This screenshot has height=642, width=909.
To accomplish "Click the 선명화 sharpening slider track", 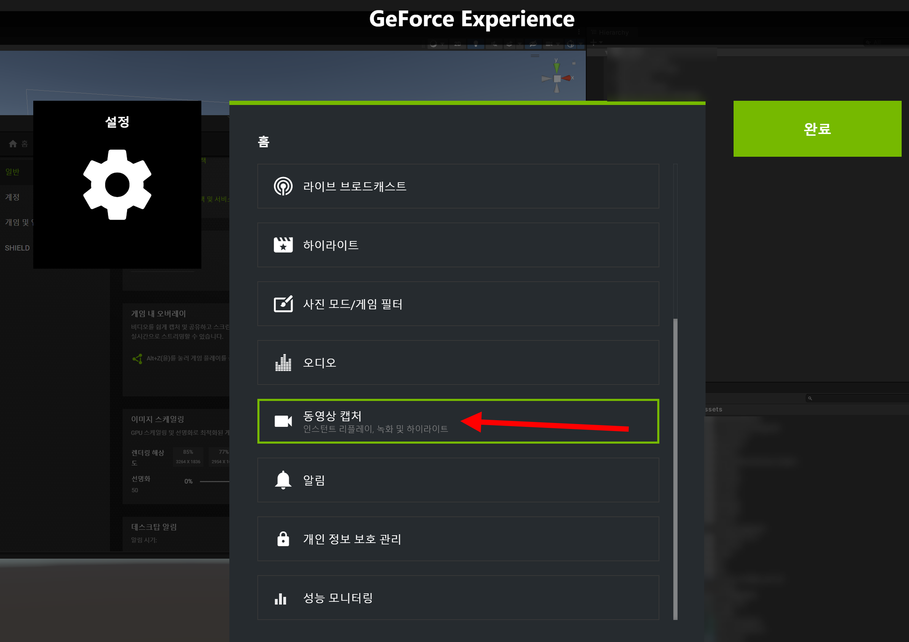I will [x=214, y=481].
